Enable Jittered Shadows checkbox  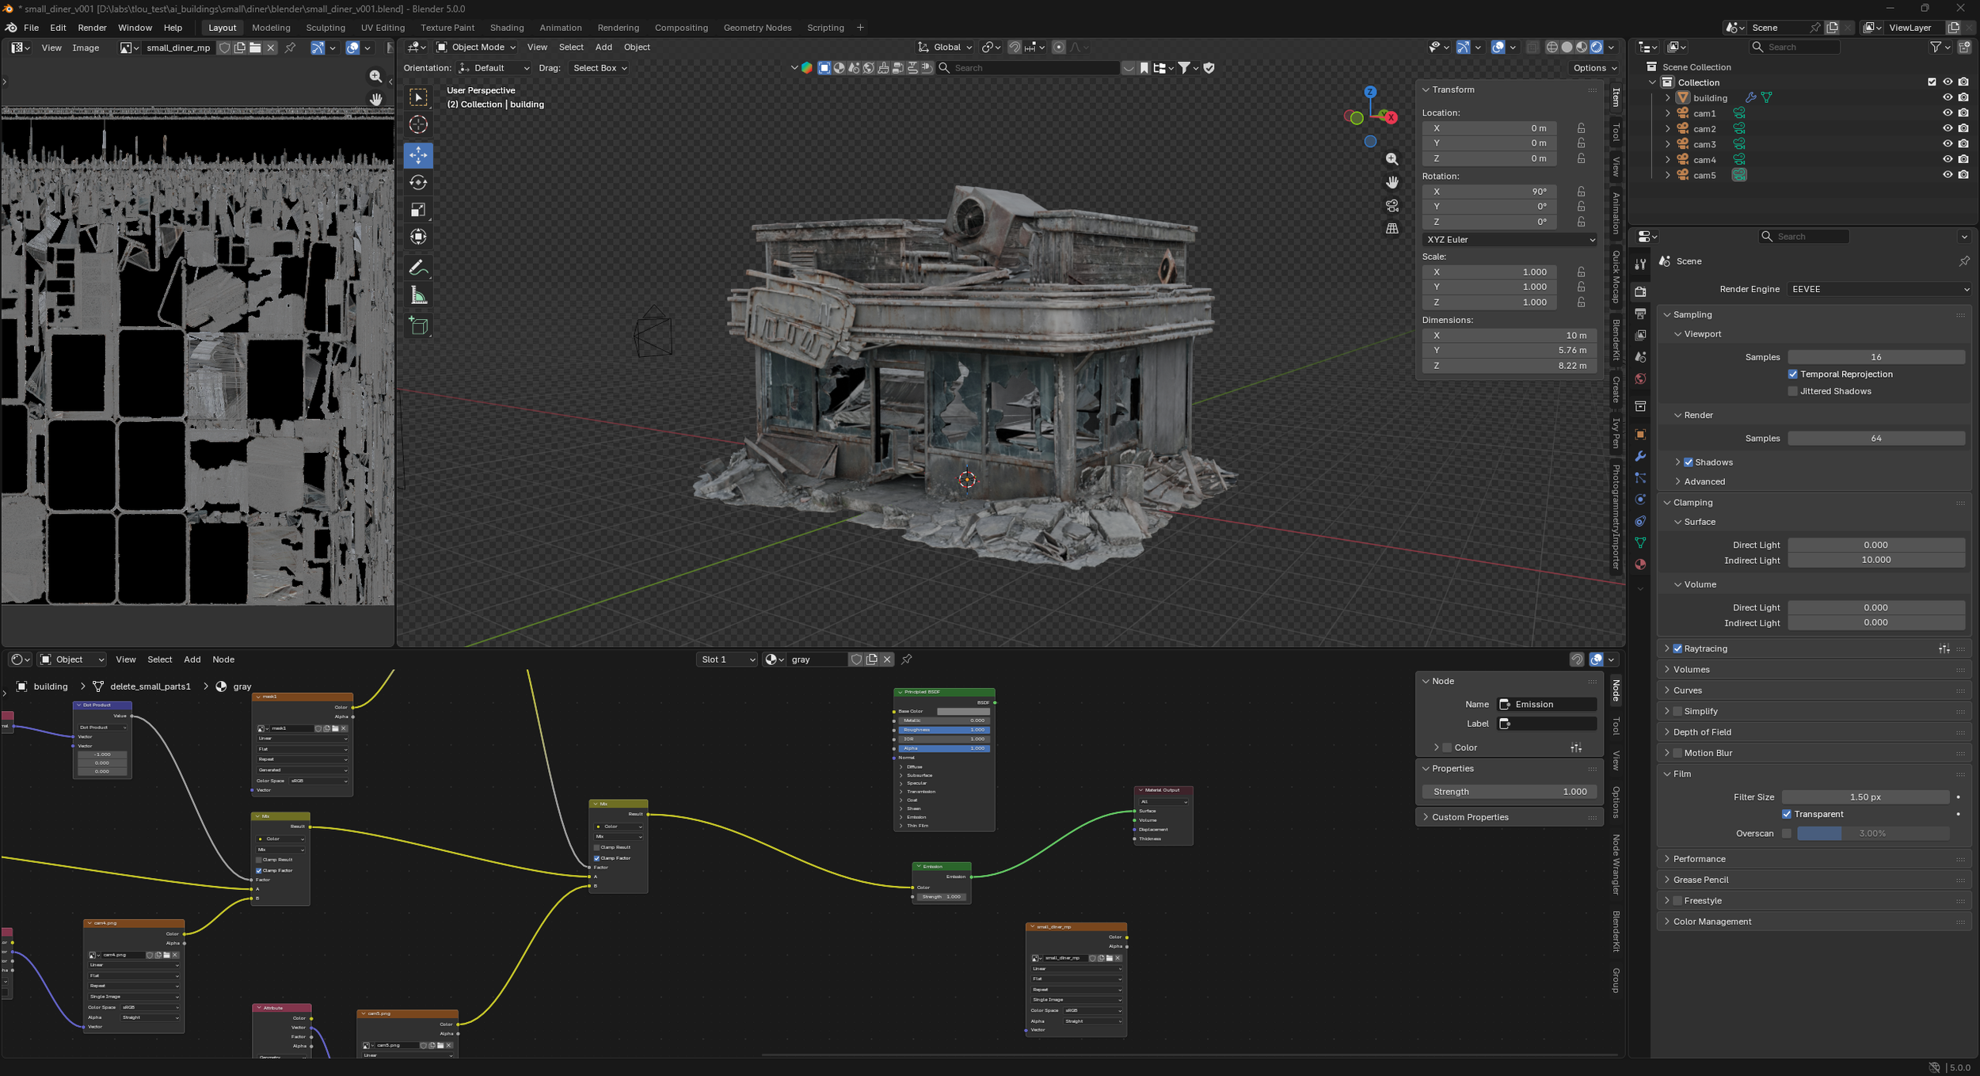pyautogui.click(x=1793, y=391)
